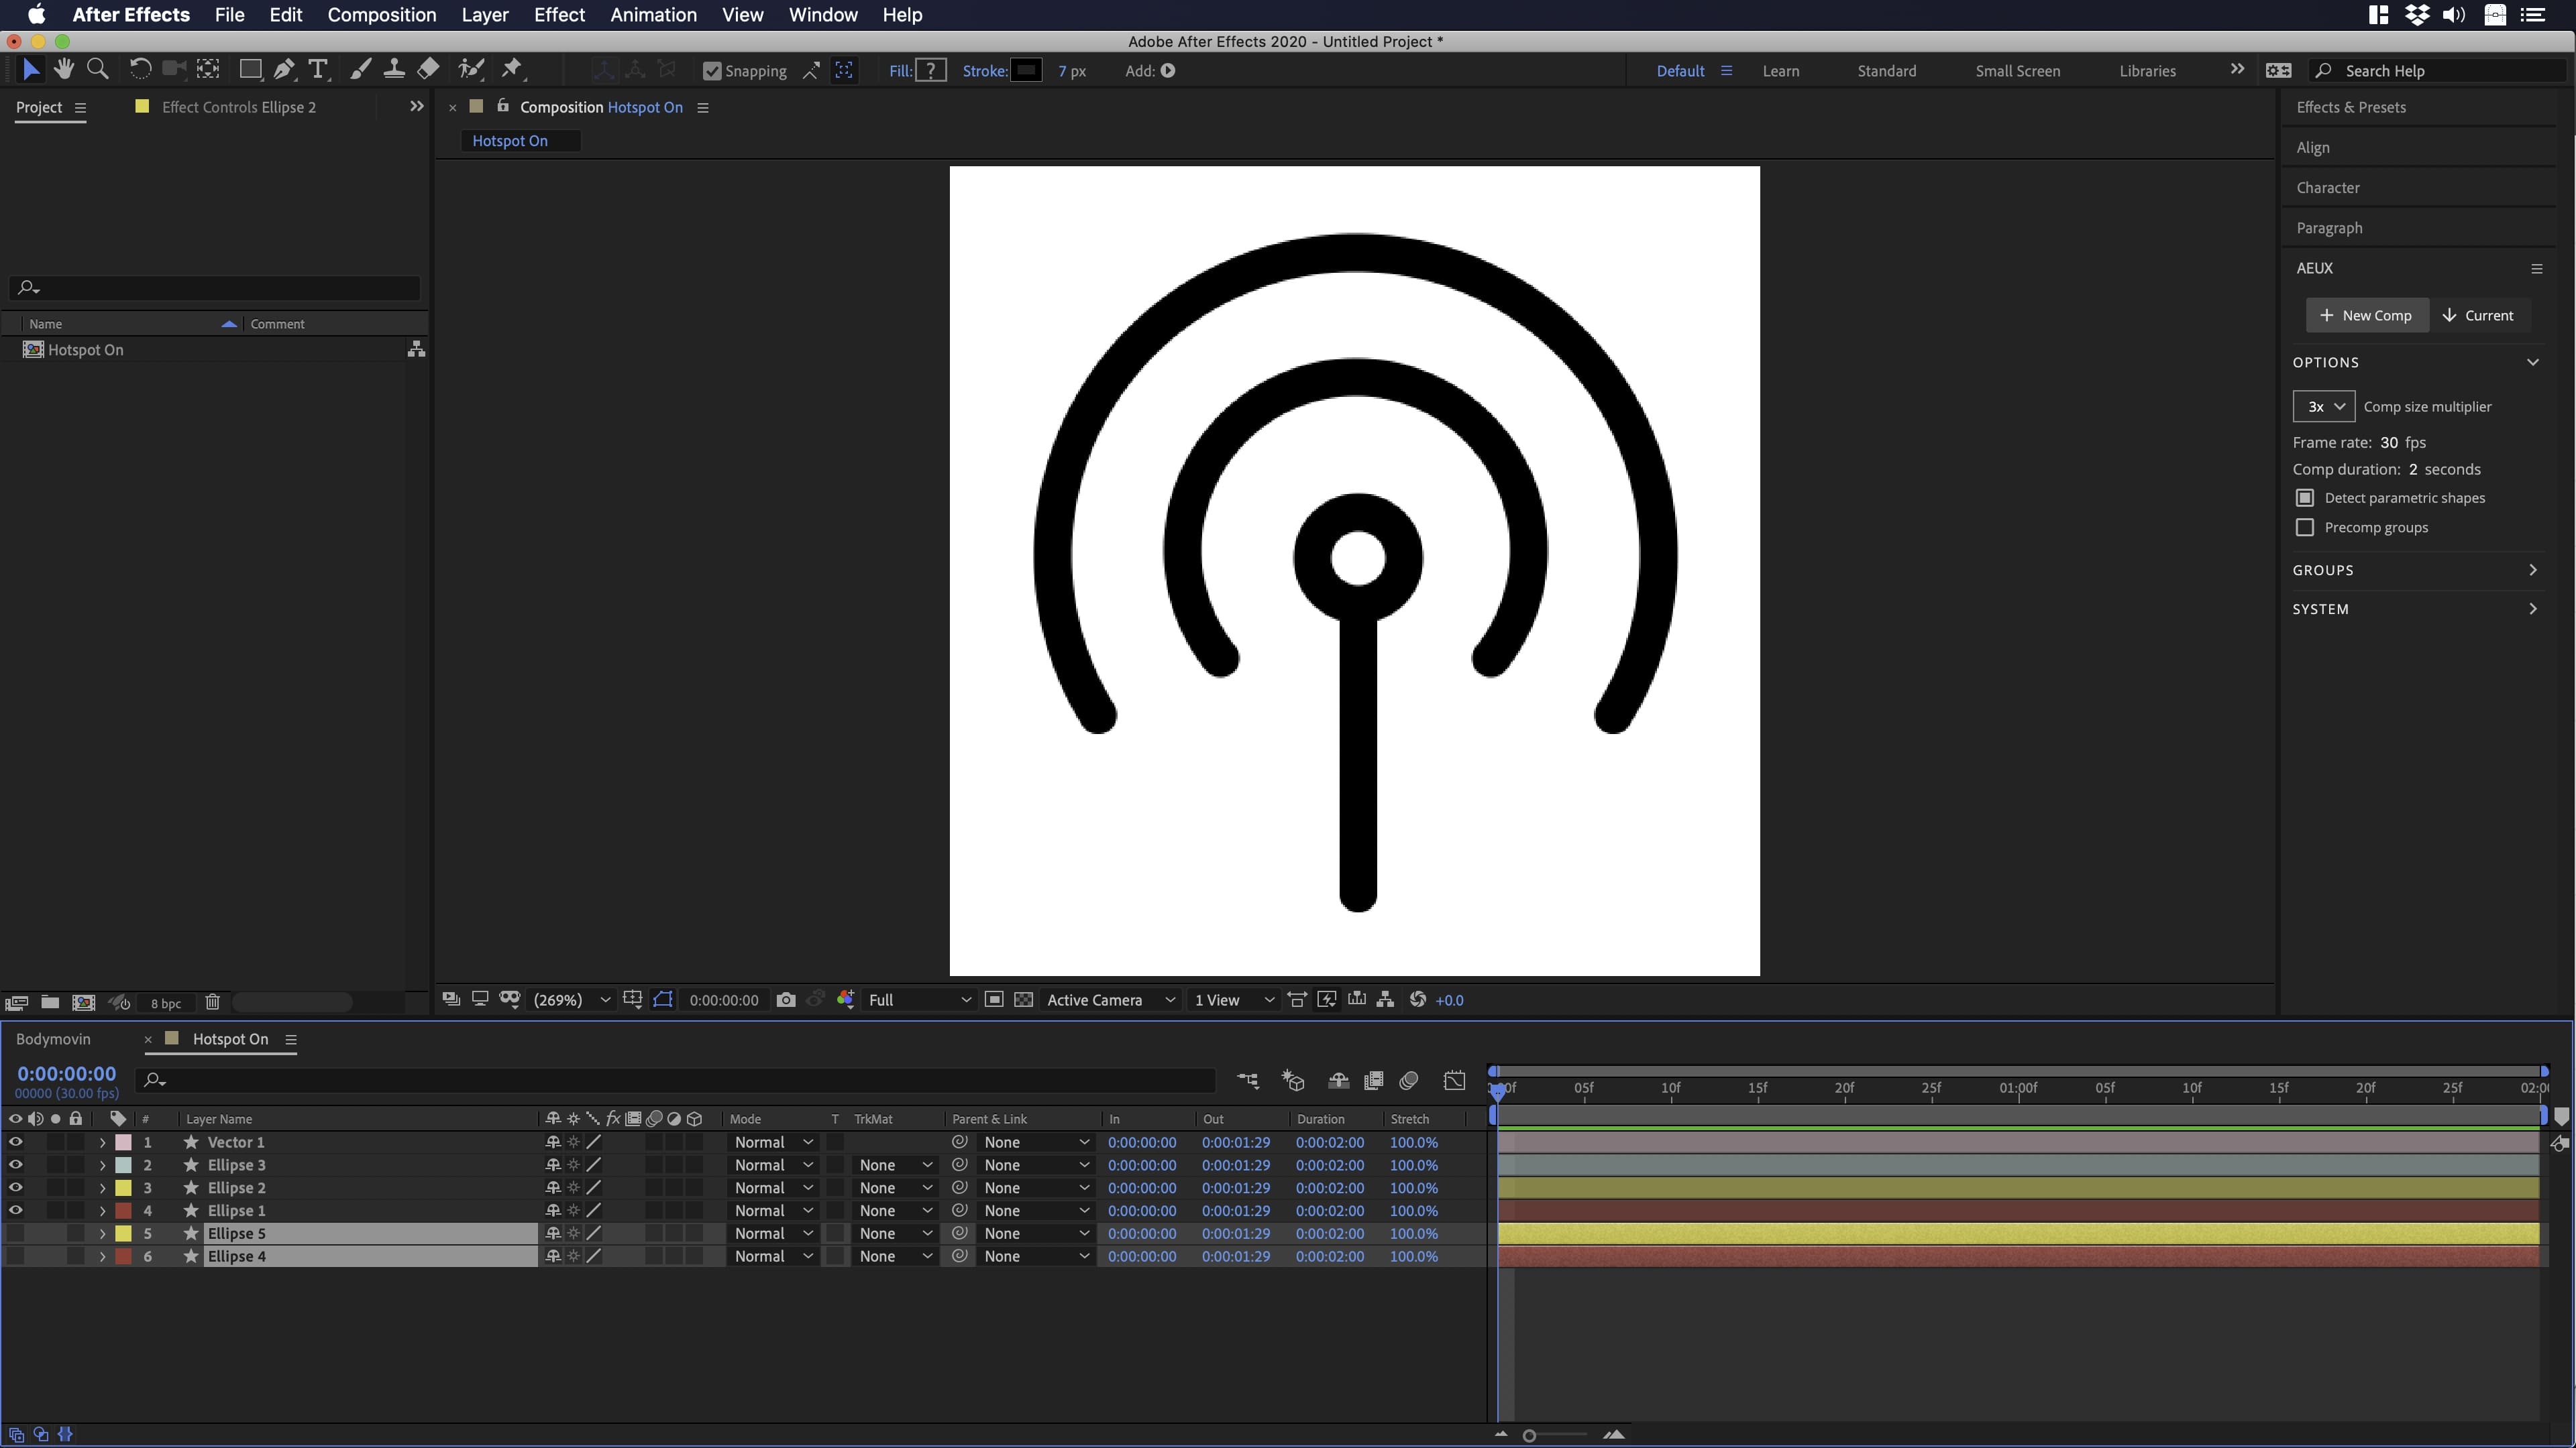Enable Precomp groups checkbox
This screenshot has height=1448, width=2576.
pyautogui.click(x=2305, y=528)
